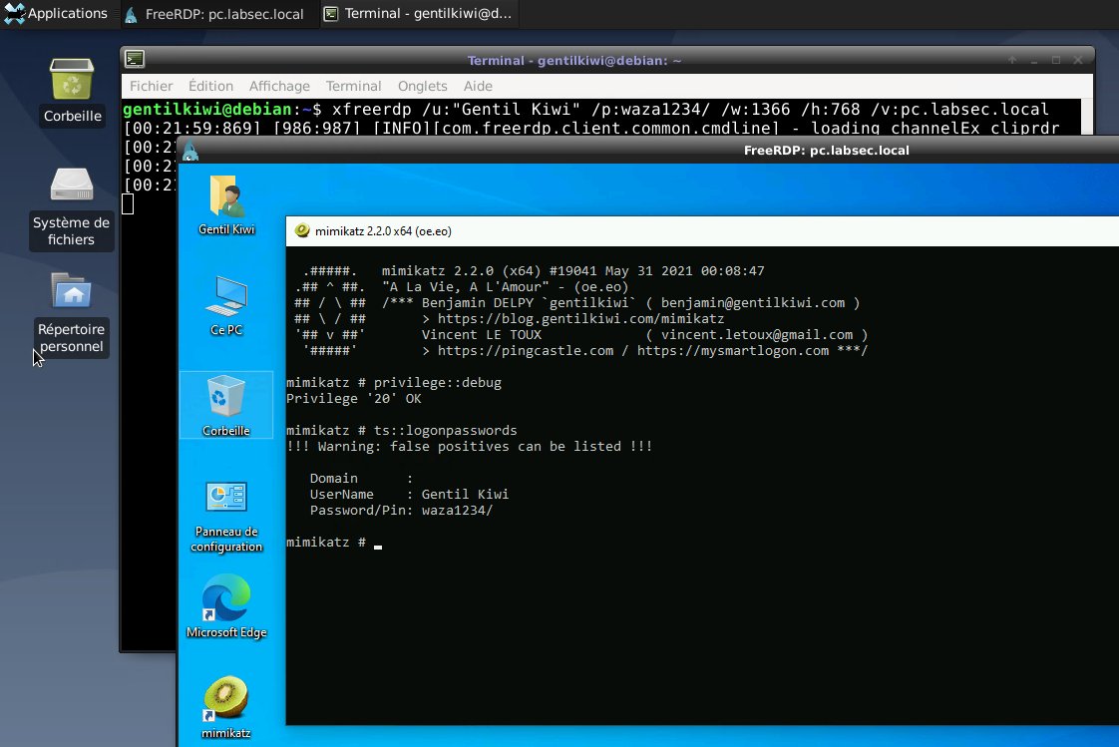Click the mimikatz 2.2.0 x64 (oe.eo) title text
The height and width of the screenshot is (747, 1119).
point(383,231)
